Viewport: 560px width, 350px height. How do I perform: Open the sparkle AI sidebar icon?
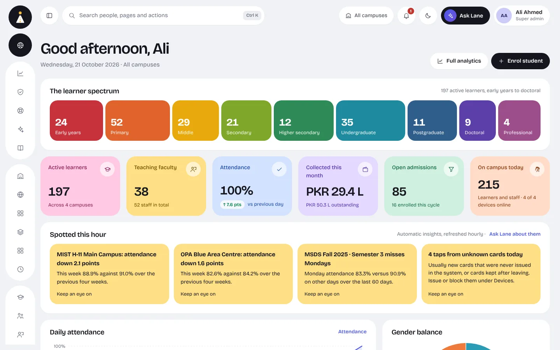pos(20,129)
